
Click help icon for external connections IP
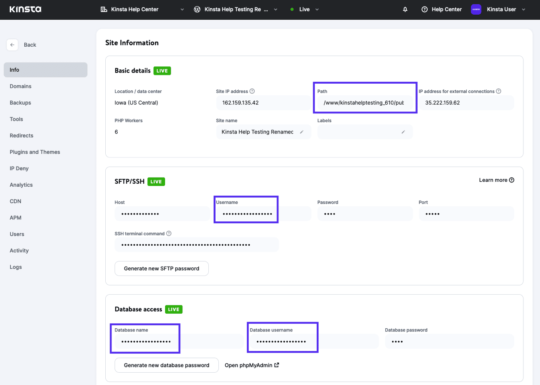coord(498,91)
